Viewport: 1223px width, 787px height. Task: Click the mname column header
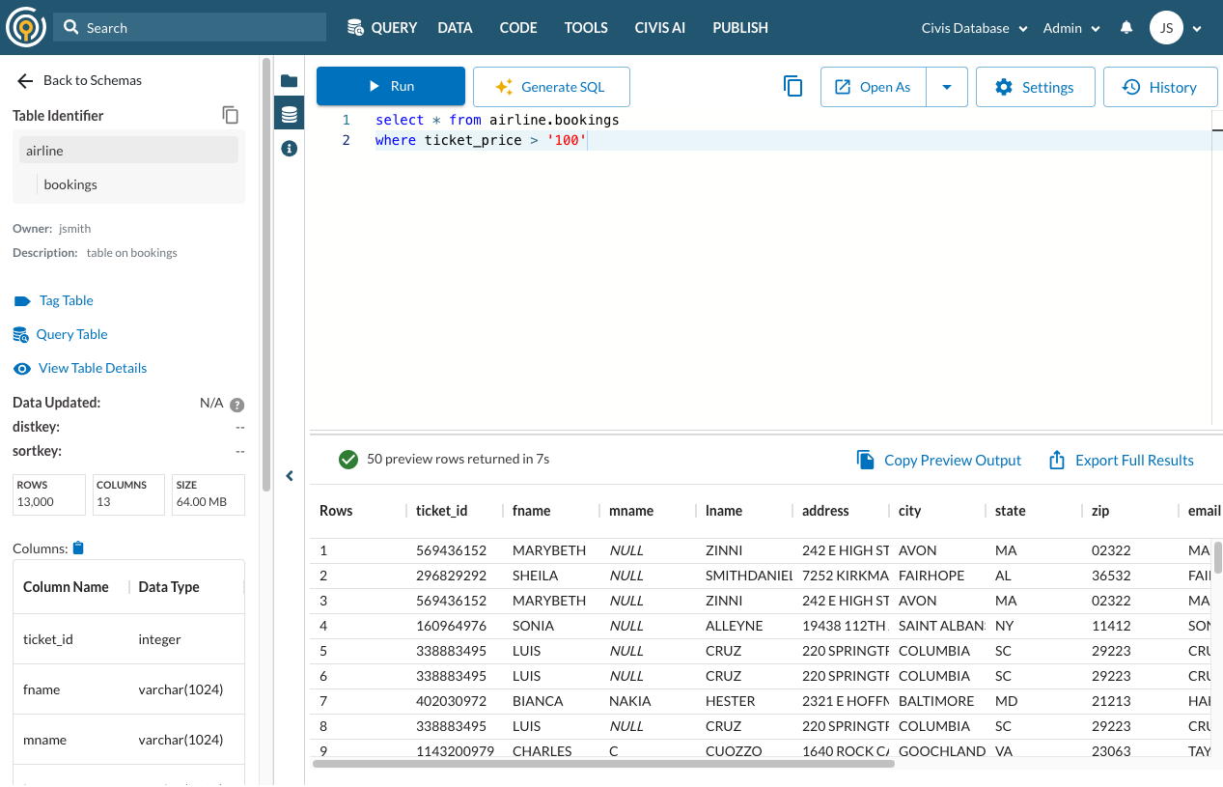click(x=631, y=511)
